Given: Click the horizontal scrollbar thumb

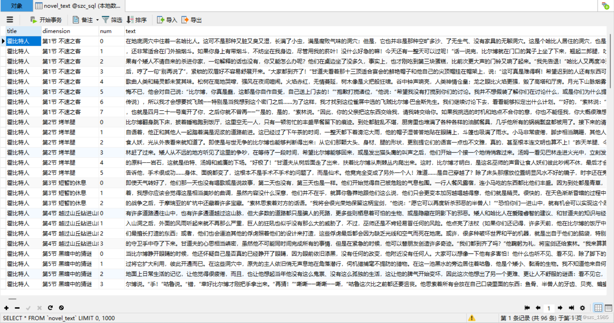Looking at the screenshot, I should [13, 299].
